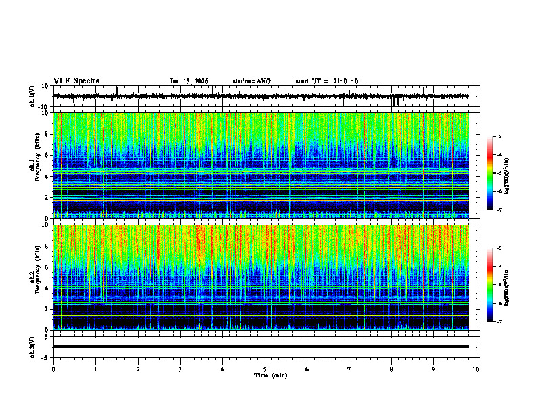Click the time axis tick label "7"
536x414 pixels.
click(x=349, y=369)
